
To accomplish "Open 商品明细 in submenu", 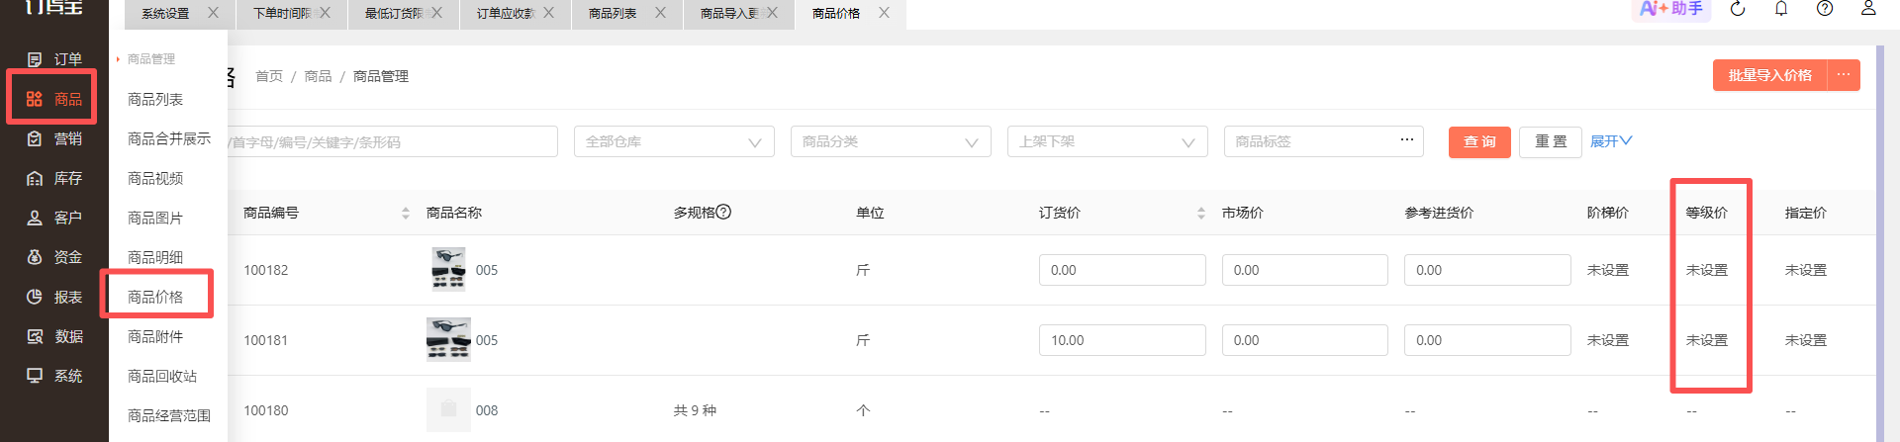I will (x=155, y=257).
